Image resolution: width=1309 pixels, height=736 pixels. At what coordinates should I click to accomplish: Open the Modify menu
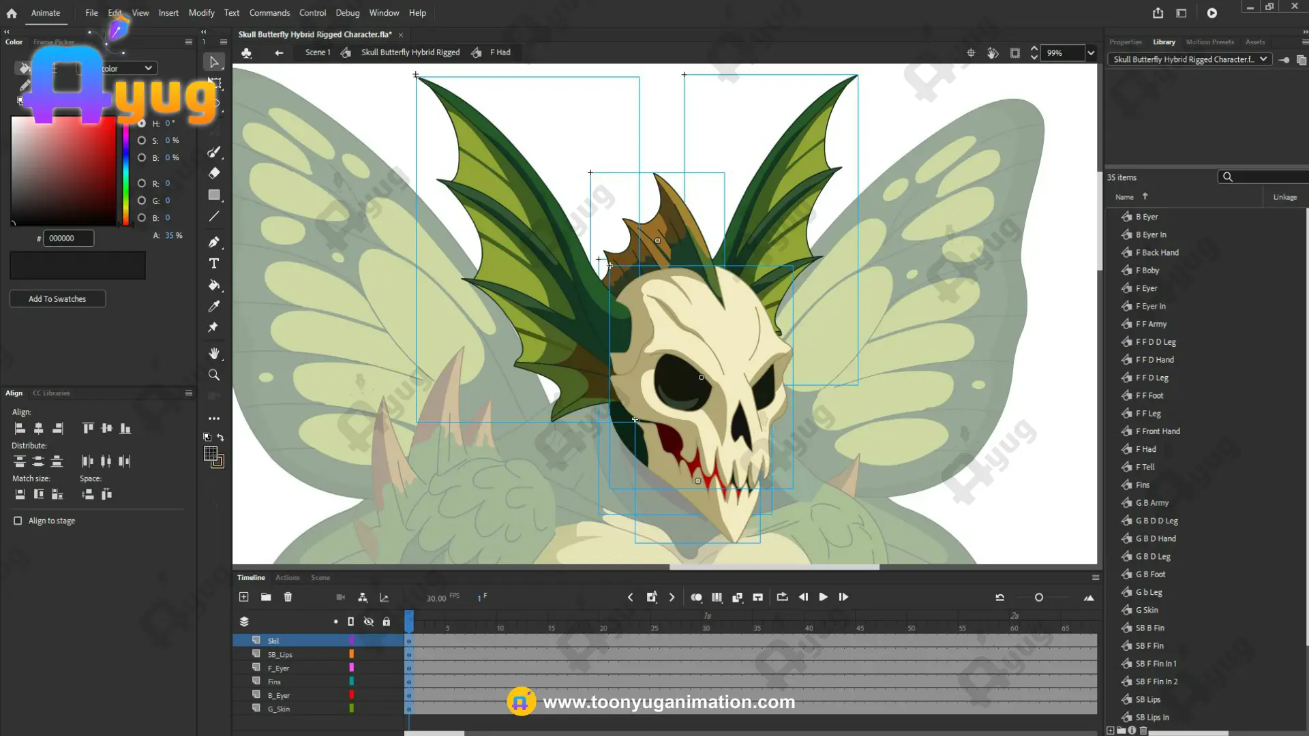click(x=201, y=13)
